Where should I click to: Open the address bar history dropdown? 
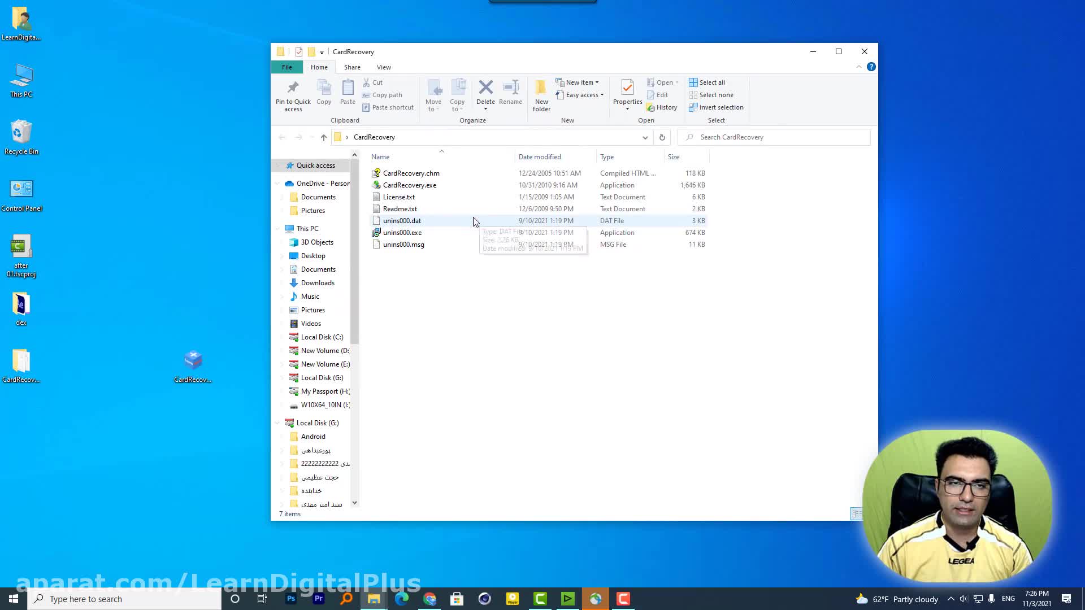[645, 137]
